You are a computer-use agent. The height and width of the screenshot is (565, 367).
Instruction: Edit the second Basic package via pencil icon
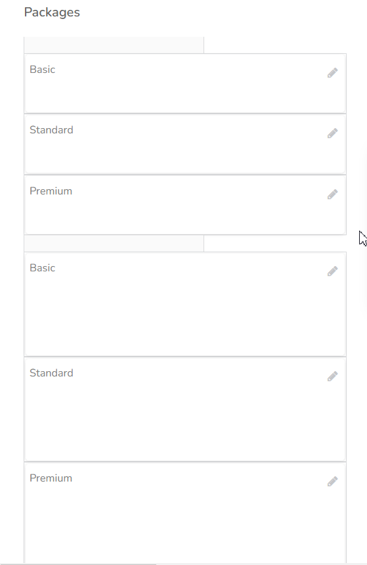coord(332,271)
